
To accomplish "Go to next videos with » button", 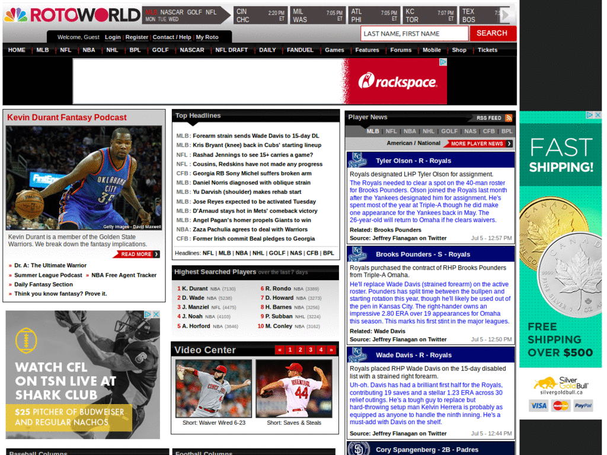I will click(x=331, y=350).
